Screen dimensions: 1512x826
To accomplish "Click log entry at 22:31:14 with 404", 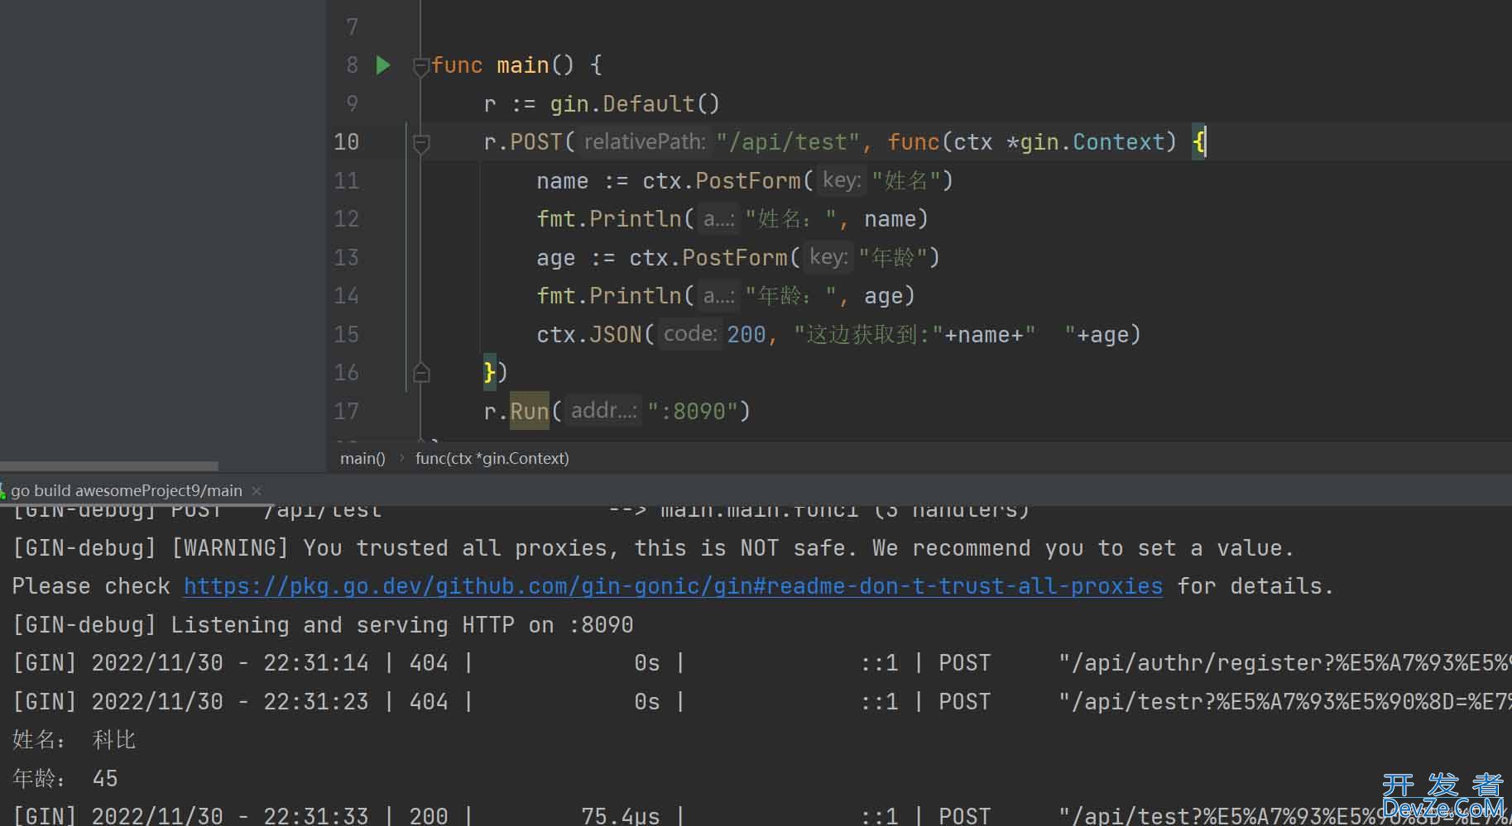I will tap(761, 663).
